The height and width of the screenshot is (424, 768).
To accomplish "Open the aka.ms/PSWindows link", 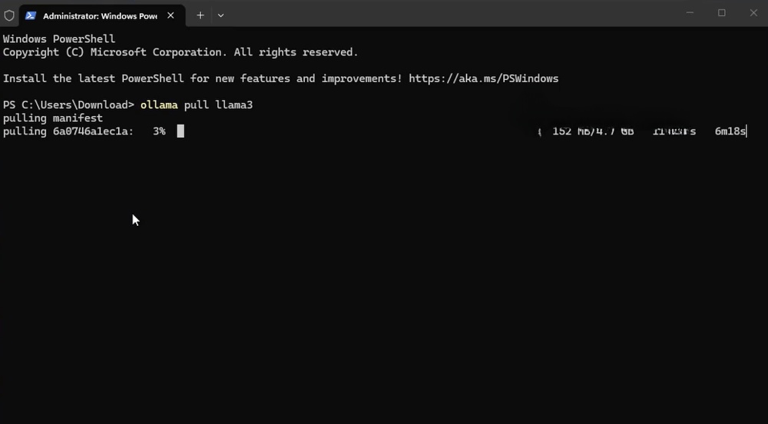I will 483,78.
